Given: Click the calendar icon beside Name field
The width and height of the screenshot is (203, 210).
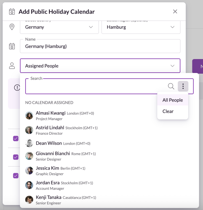Looking at the screenshot, I should (12, 46).
